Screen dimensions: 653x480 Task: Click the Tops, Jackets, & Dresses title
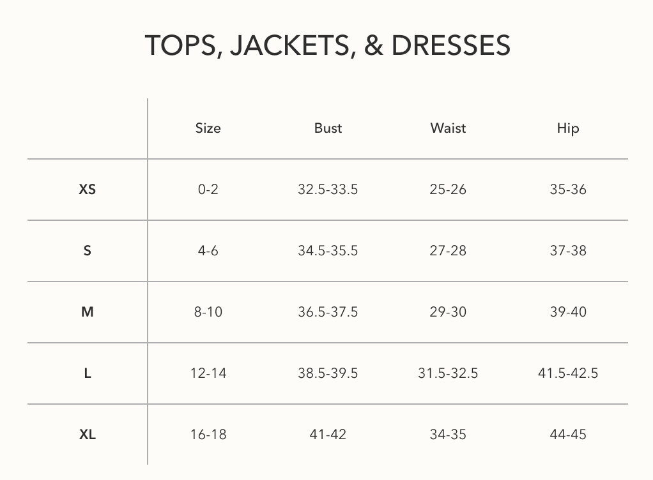pyautogui.click(x=327, y=45)
